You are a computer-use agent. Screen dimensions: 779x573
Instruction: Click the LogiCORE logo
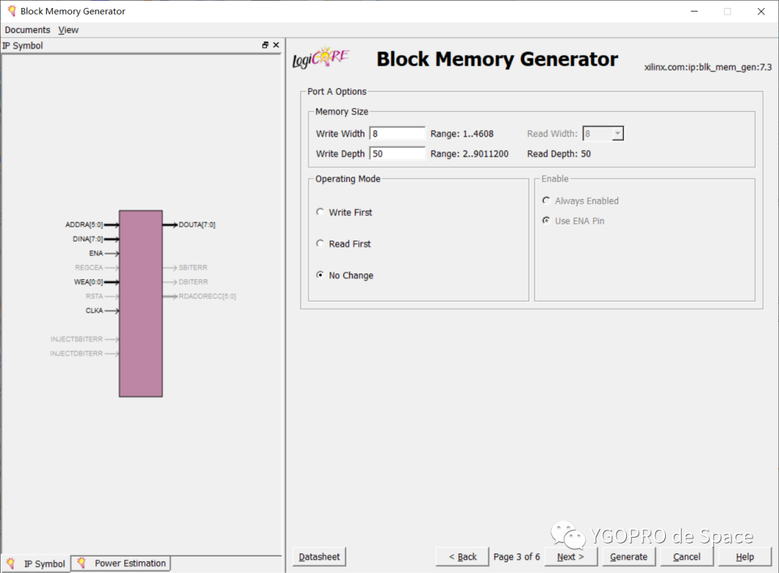(321, 58)
